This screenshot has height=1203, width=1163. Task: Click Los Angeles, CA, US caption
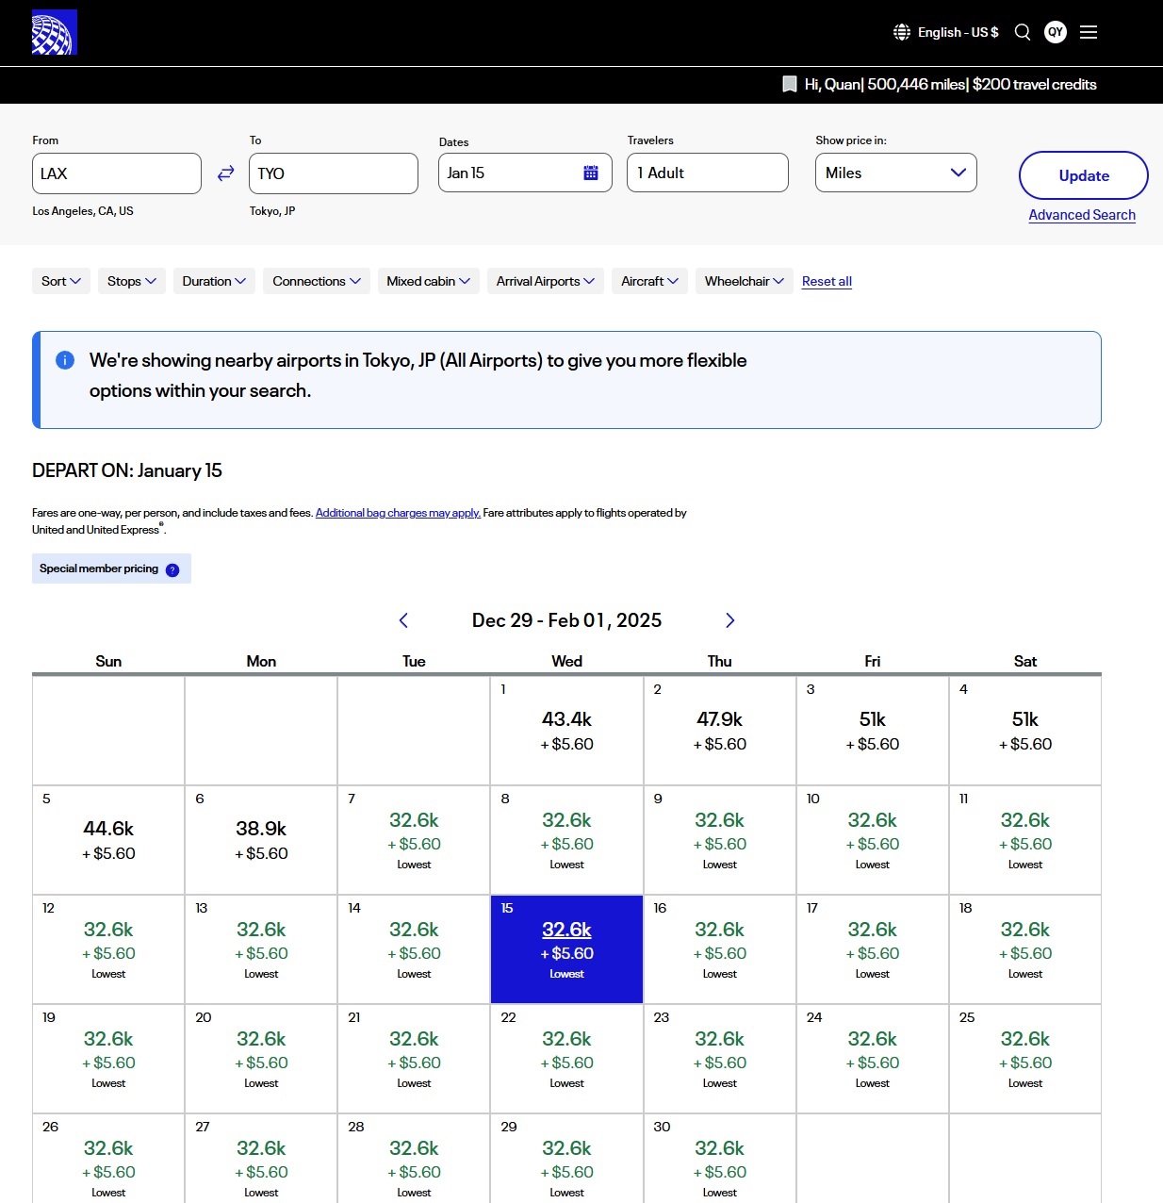tap(83, 211)
